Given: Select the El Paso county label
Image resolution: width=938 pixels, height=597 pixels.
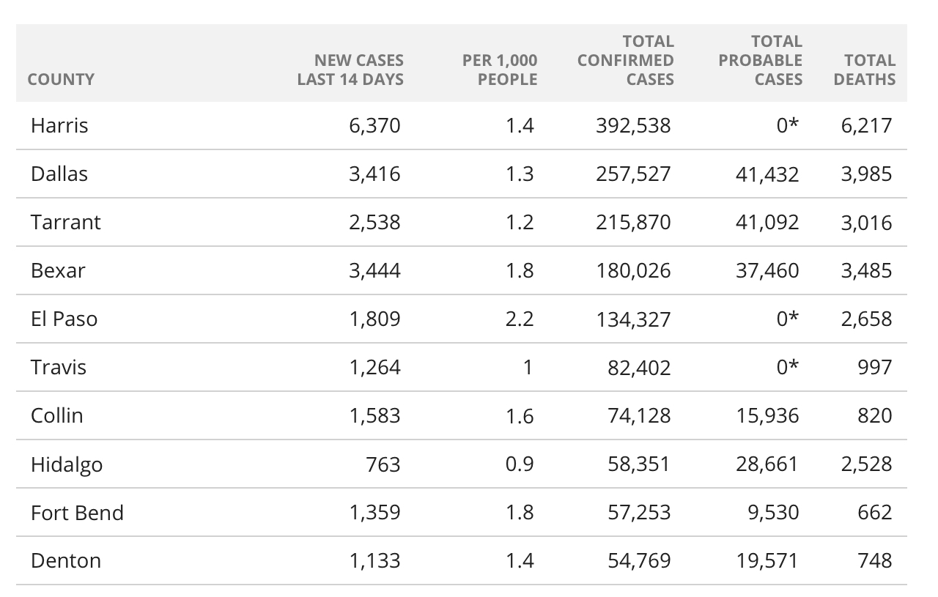Looking at the screenshot, I should (64, 319).
